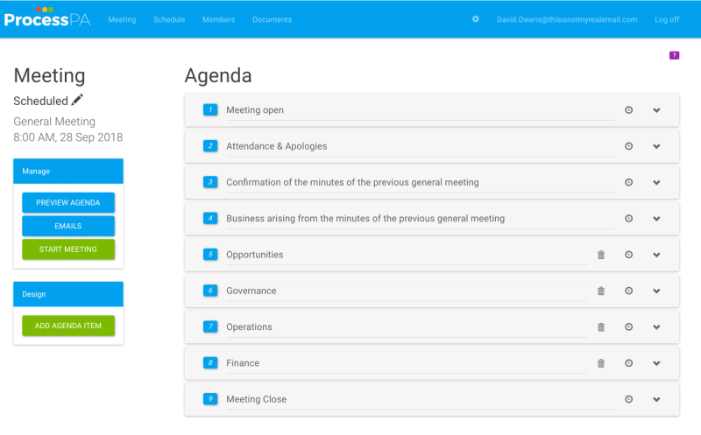Open the Meeting nav menu

coord(122,19)
